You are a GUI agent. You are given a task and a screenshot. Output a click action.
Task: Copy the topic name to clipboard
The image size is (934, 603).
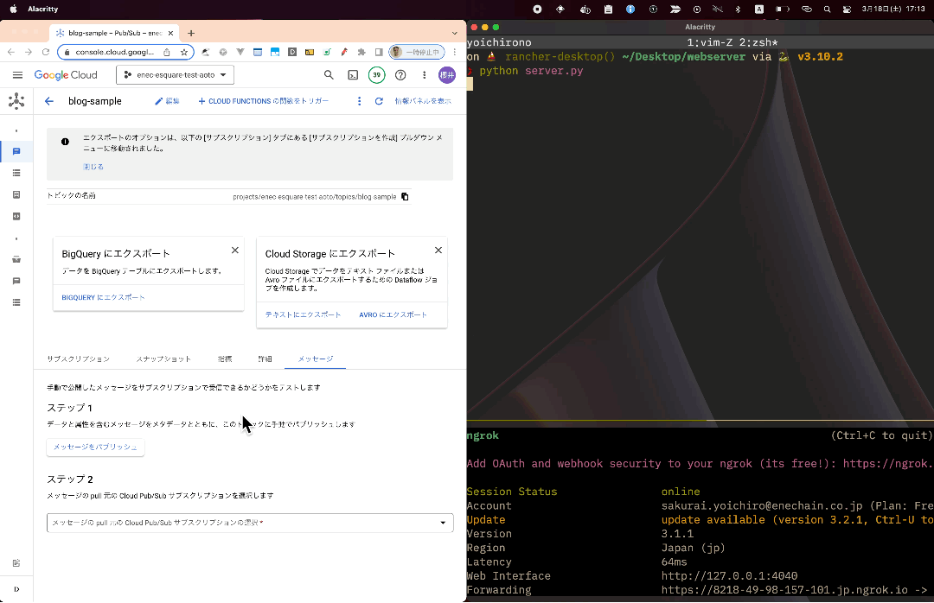tap(405, 196)
